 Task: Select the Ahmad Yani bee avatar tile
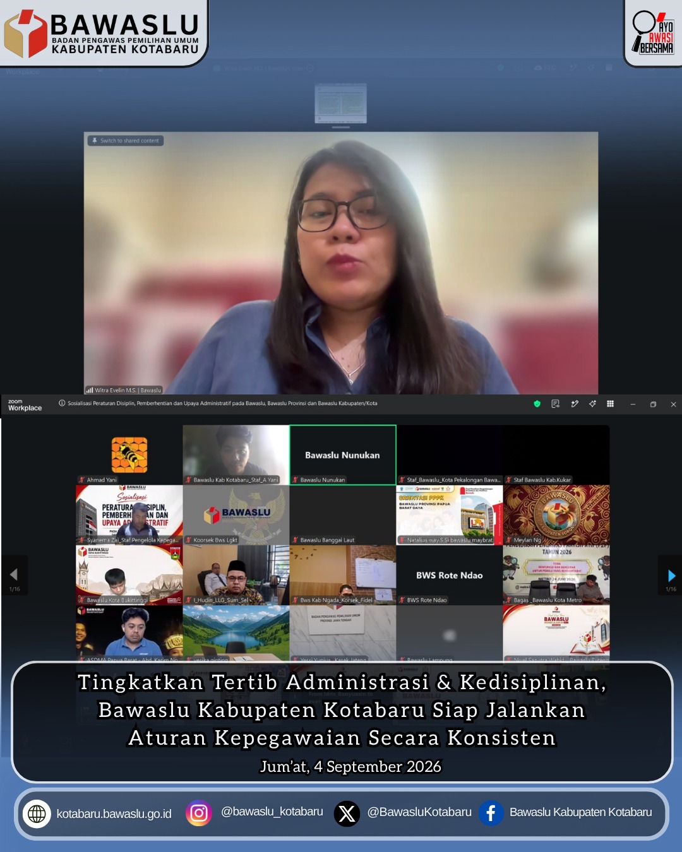pyautogui.click(x=129, y=455)
